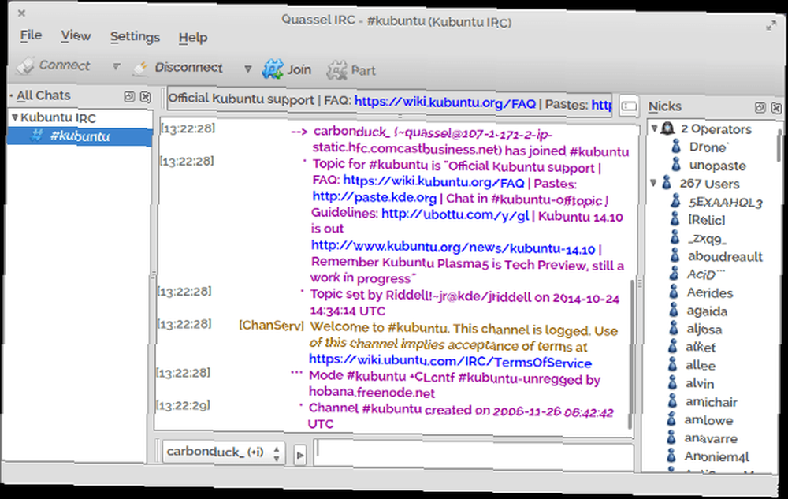Open the View menu

(x=76, y=35)
